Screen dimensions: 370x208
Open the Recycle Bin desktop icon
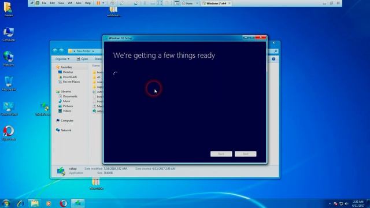pyautogui.click(x=9, y=83)
